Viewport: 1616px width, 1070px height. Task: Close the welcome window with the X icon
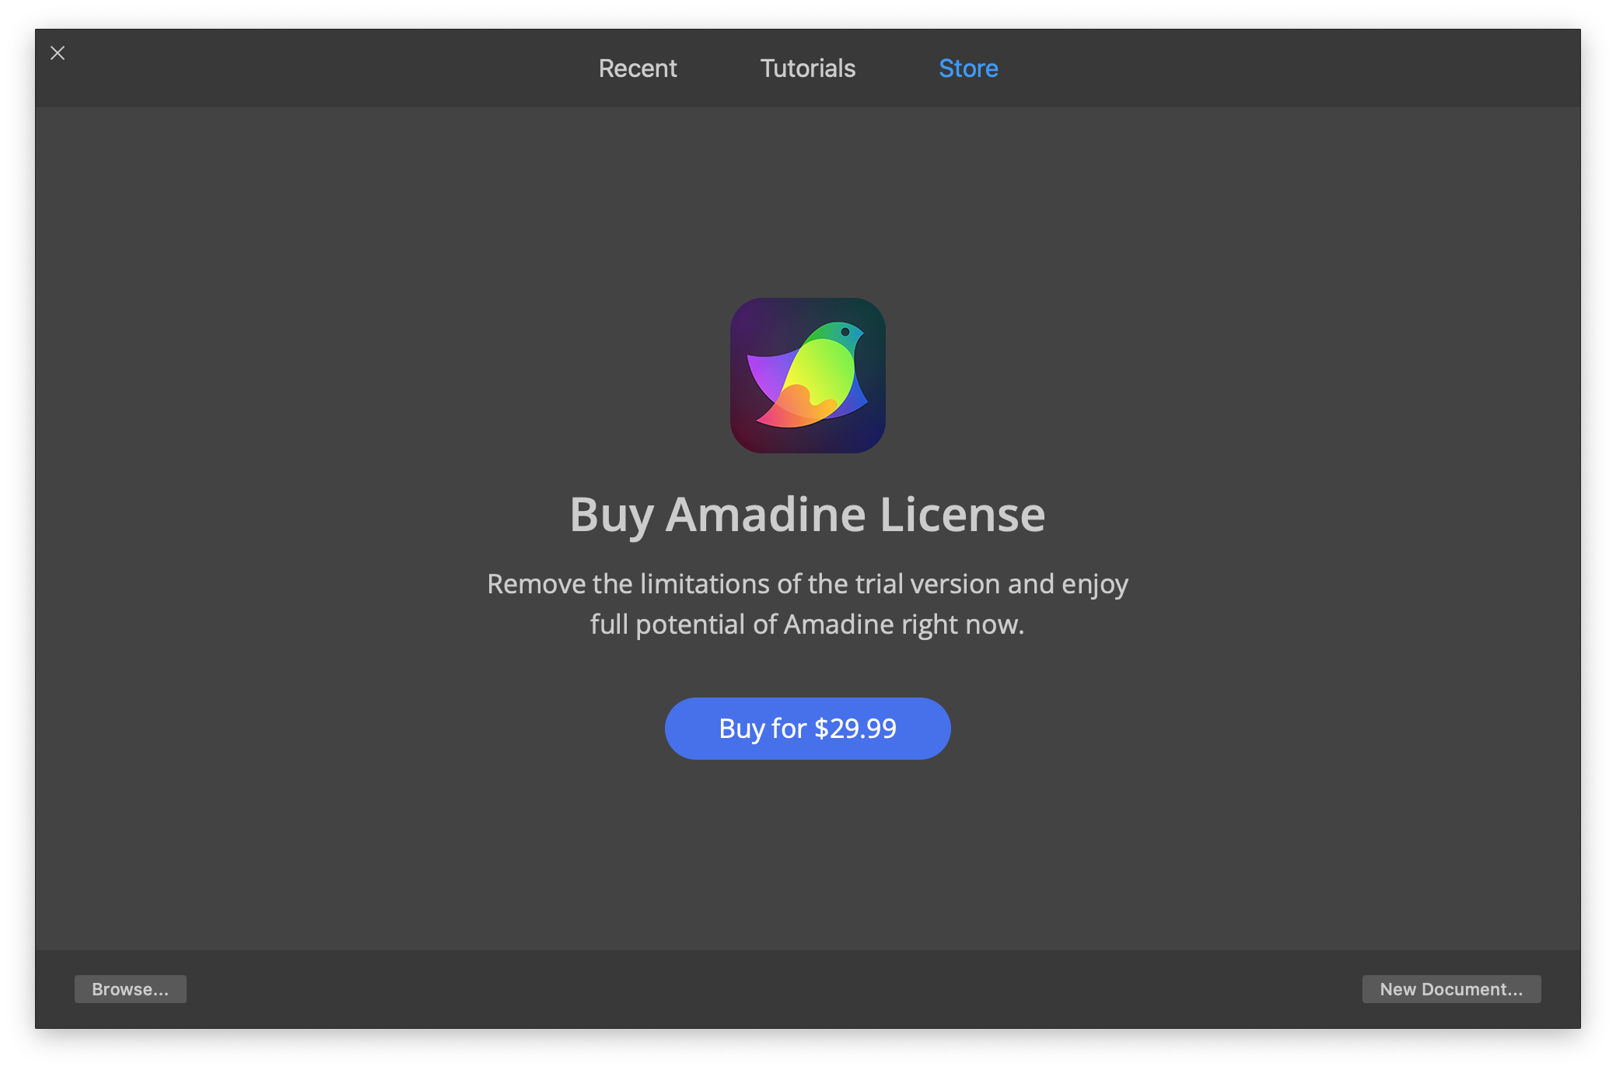click(x=58, y=53)
